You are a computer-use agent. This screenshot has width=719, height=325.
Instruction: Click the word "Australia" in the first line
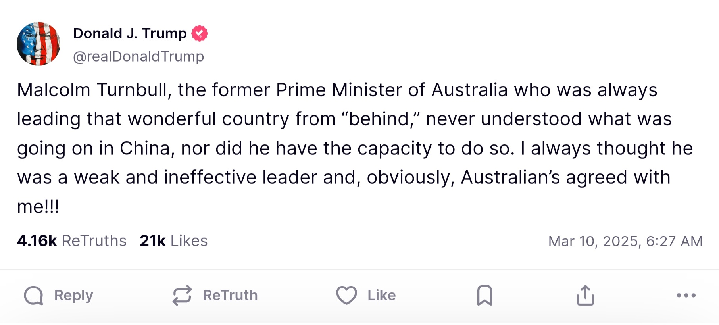tap(469, 90)
